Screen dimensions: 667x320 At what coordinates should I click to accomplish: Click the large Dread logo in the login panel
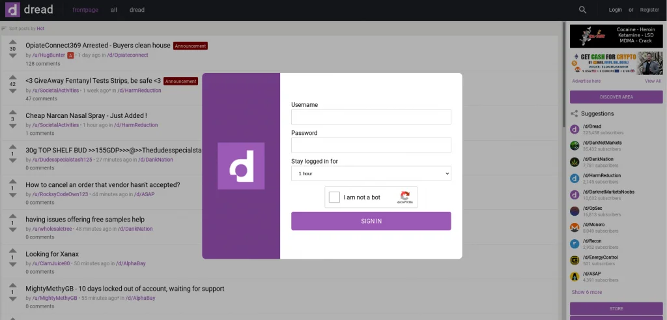click(x=241, y=166)
